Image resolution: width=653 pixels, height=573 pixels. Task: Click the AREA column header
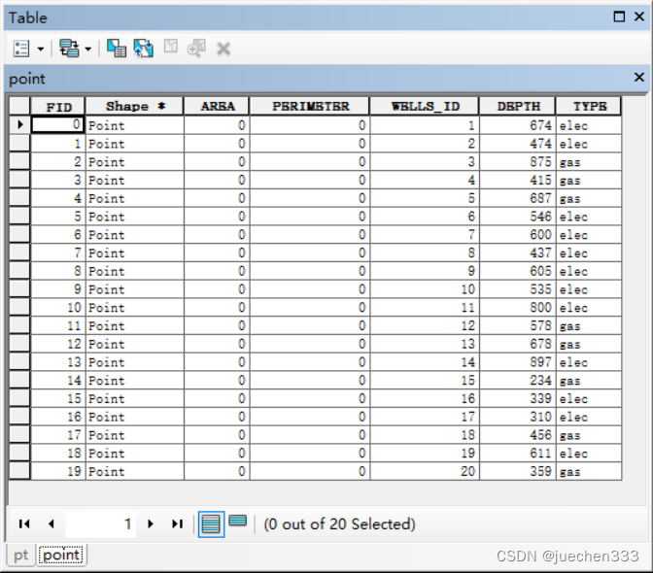217,107
